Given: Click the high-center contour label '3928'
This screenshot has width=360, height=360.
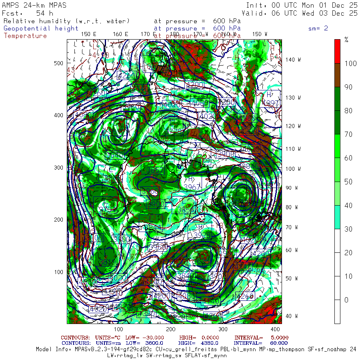Looking at the screenshot, I should click(202, 235).
